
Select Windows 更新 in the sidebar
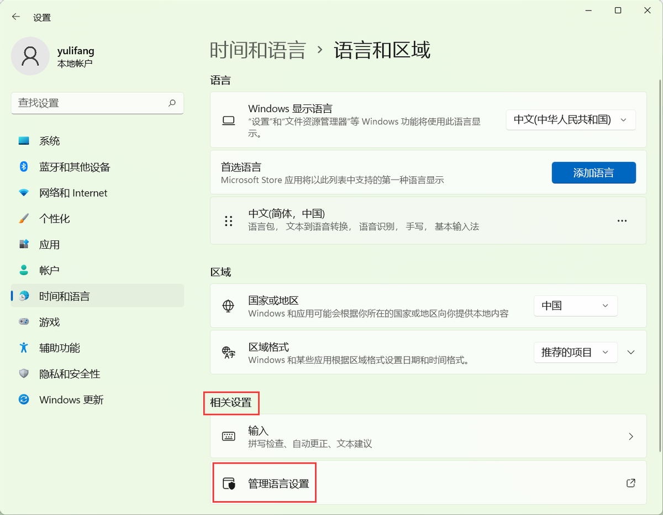97,400
